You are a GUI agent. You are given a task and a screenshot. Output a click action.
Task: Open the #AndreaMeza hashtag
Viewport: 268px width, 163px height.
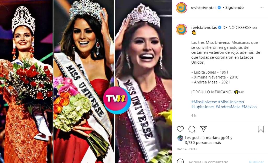228,107
